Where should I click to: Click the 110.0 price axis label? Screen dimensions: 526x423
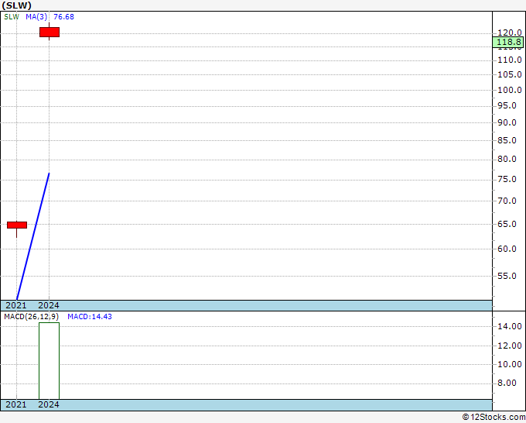tap(510, 60)
